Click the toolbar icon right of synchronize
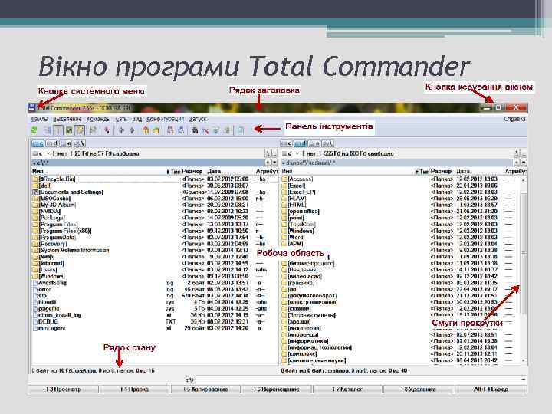 click(x=227, y=130)
